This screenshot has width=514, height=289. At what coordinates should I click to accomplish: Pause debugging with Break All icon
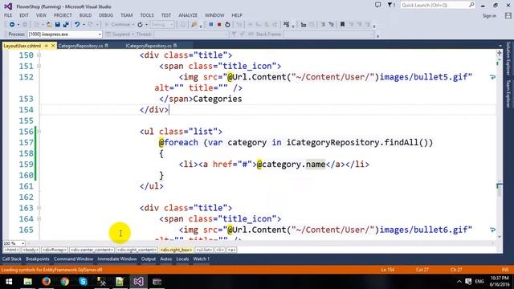[210, 25]
